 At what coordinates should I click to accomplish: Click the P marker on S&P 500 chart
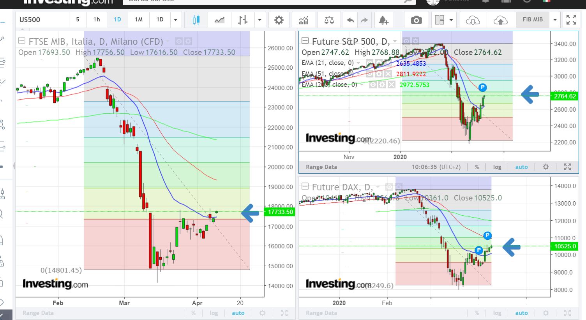pos(482,87)
